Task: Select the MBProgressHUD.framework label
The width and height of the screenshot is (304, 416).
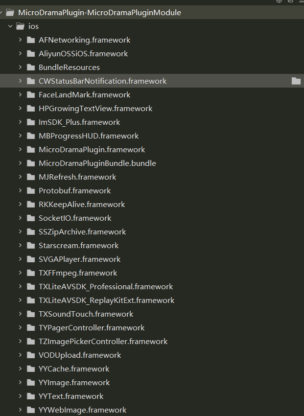Action: pos(89,136)
